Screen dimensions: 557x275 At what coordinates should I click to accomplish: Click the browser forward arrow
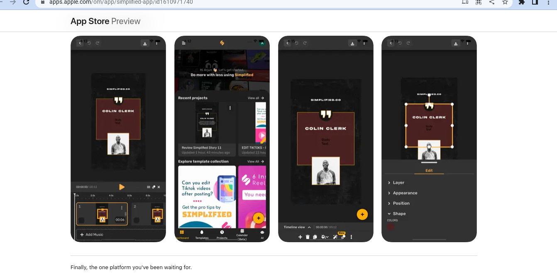coord(13,2)
